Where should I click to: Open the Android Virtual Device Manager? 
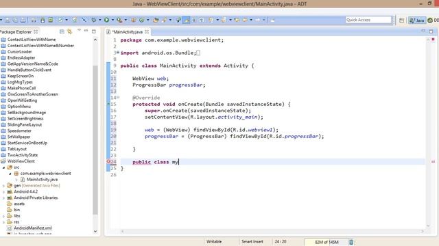coord(51,20)
